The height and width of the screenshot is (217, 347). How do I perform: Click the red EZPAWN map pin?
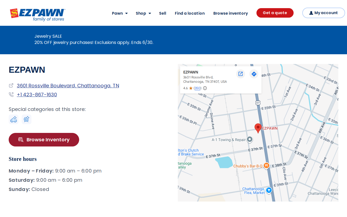point(258,128)
